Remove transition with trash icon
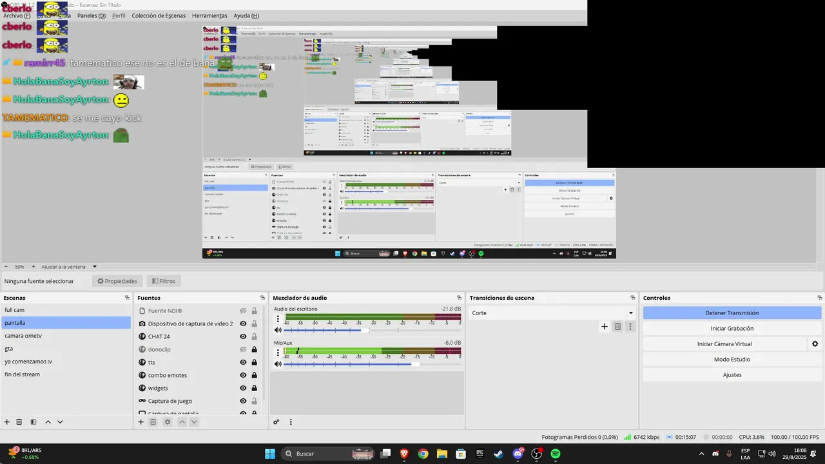The image size is (825, 464). point(617,327)
